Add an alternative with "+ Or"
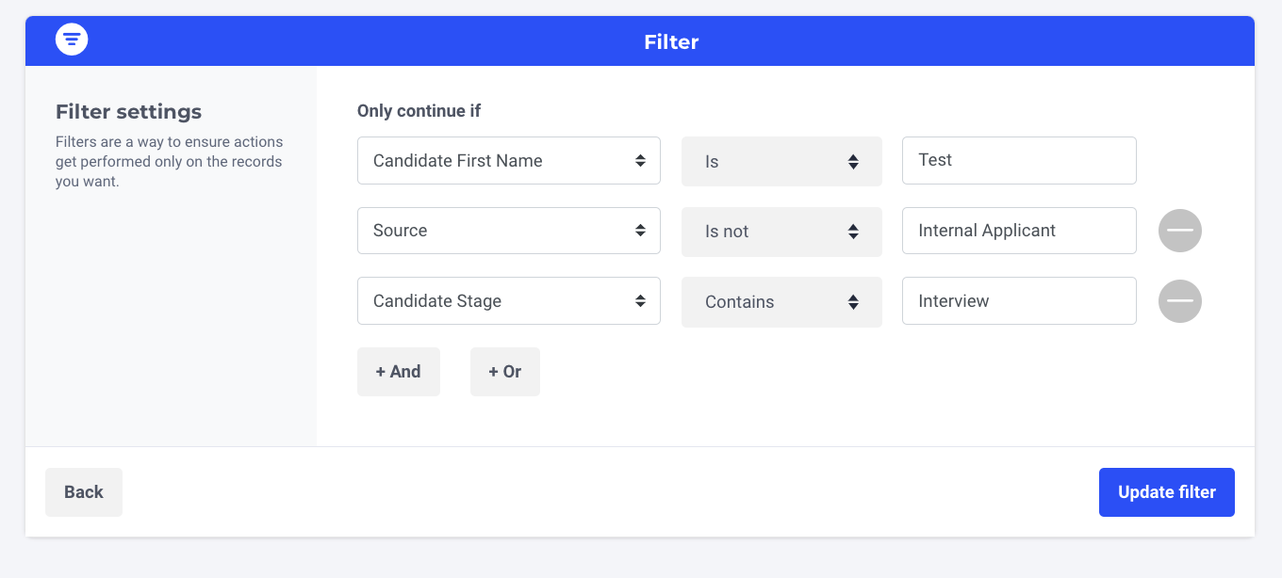 (x=504, y=372)
